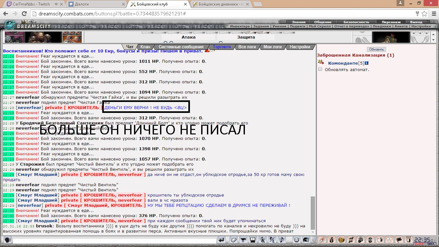The image size is (439, 247).
Task: Click the info icon next to Комонданте
Action: pos(366,63)
